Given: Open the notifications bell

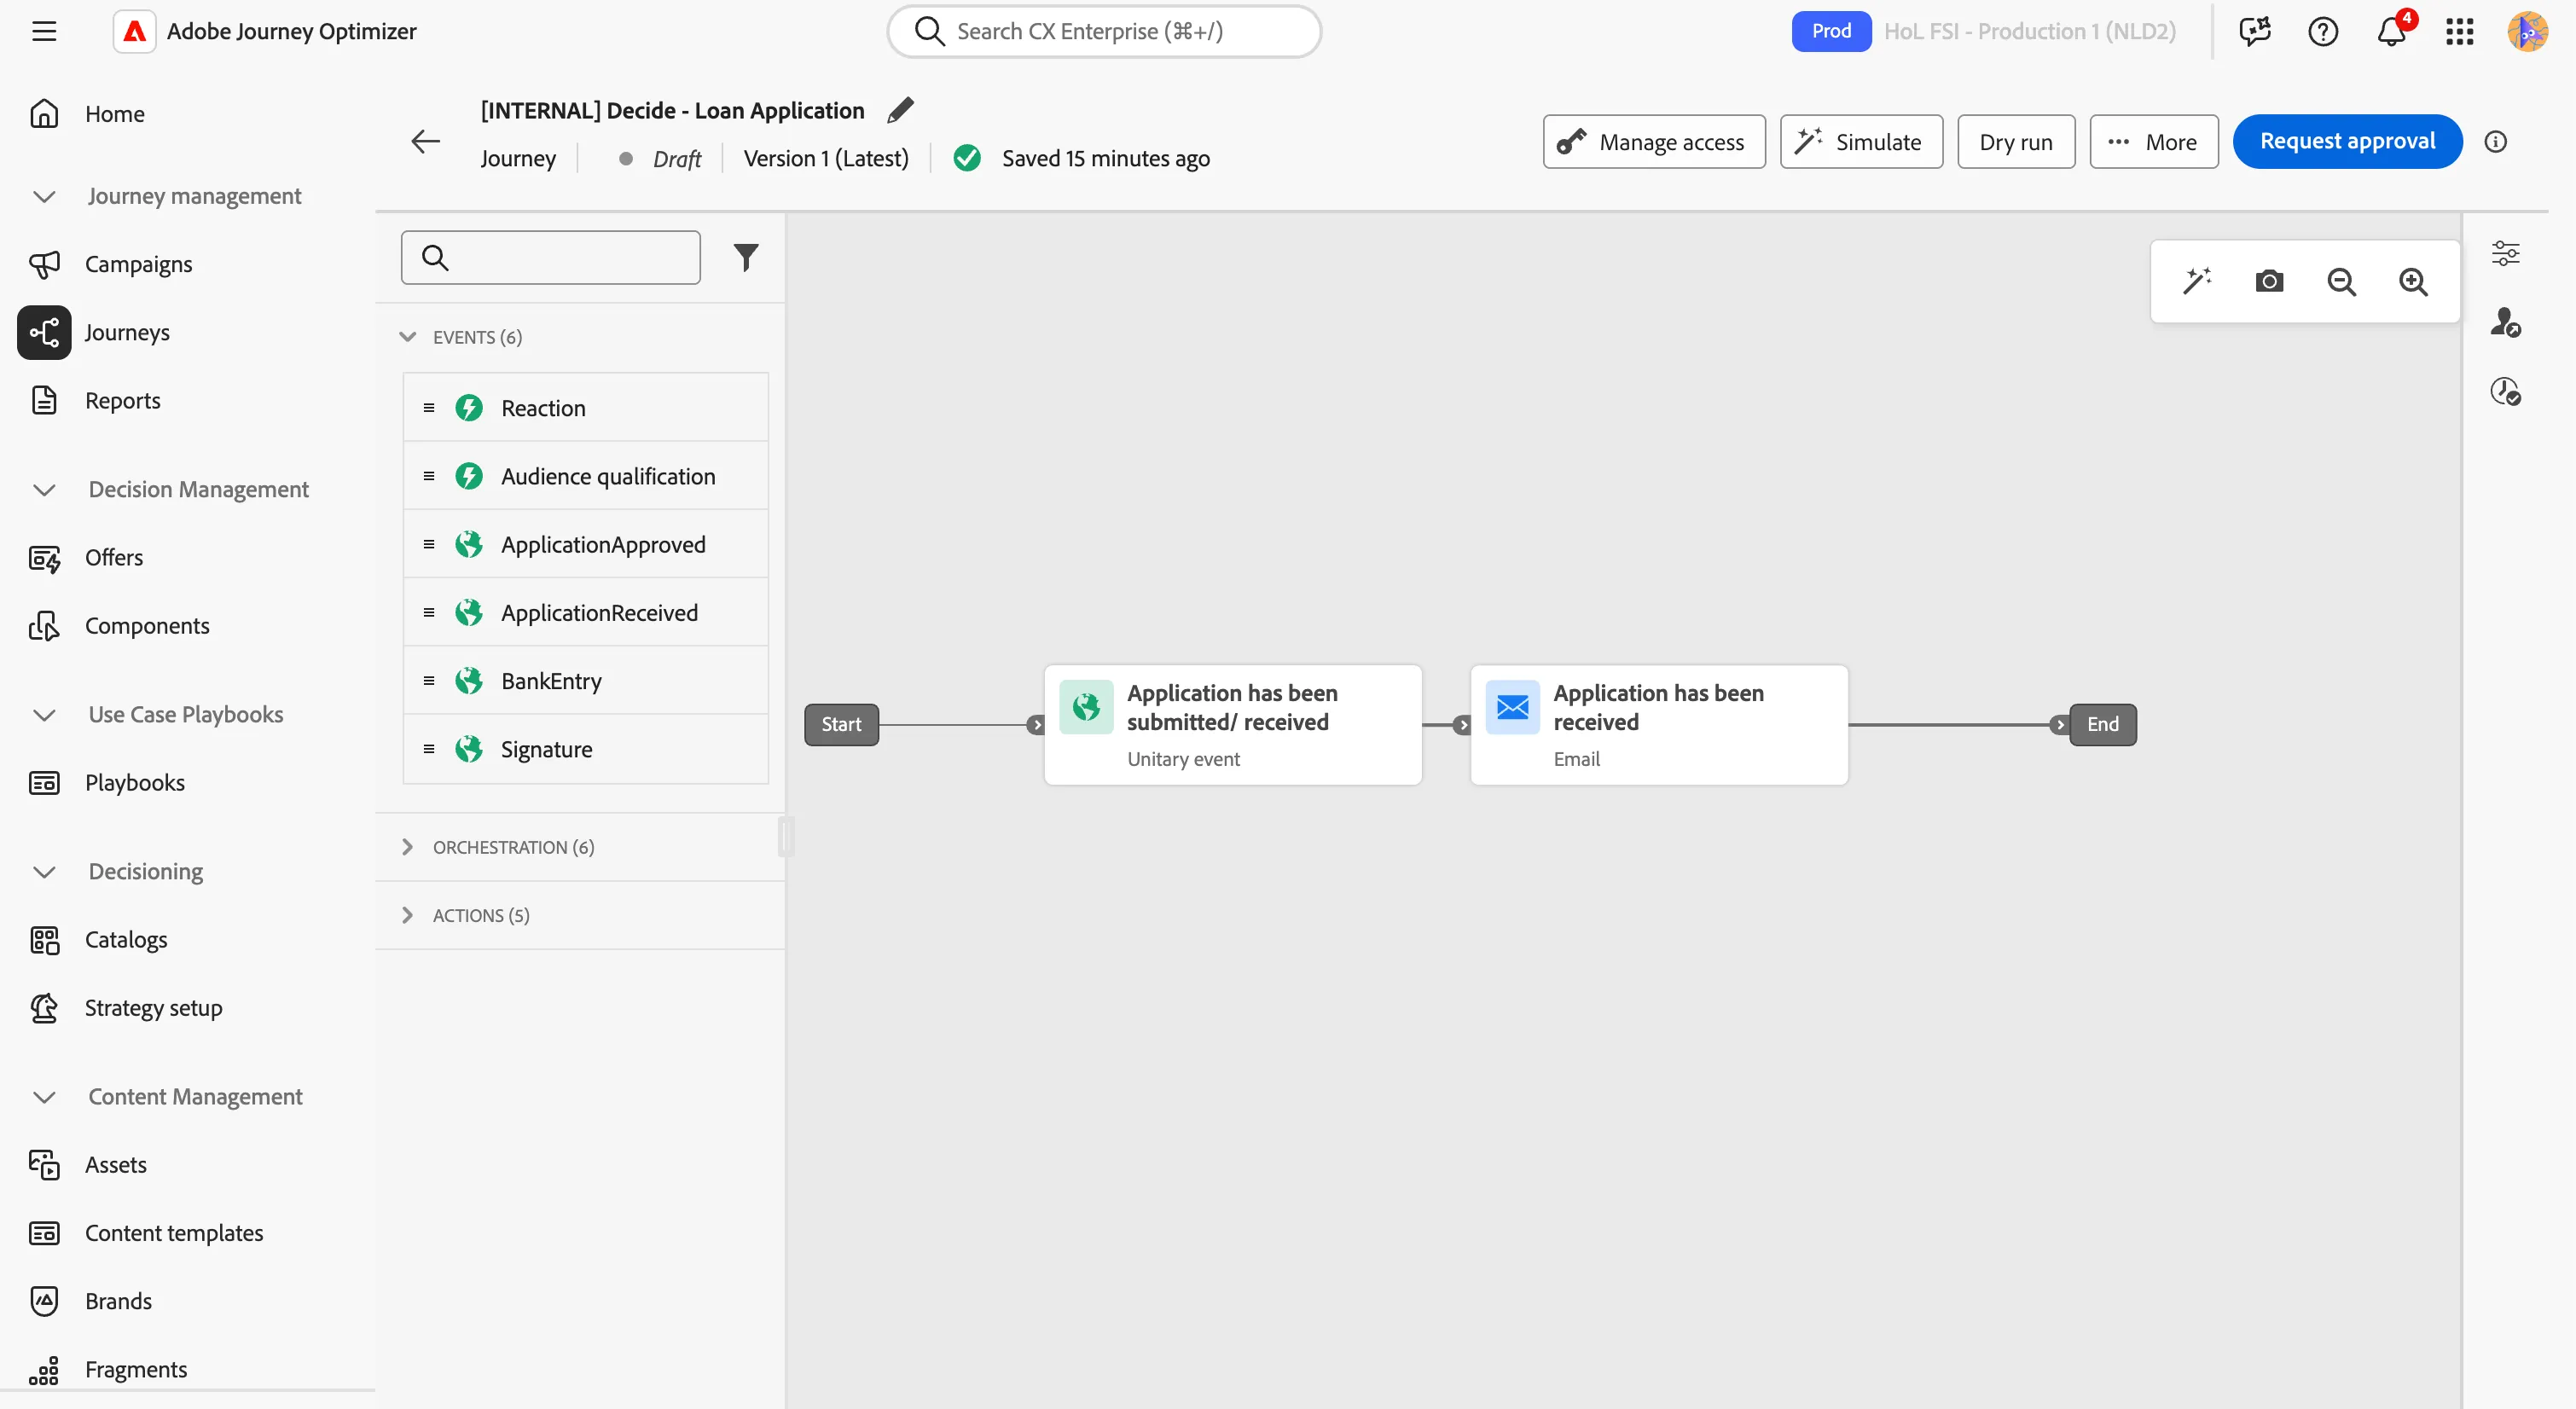Looking at the screenshot, I should 2392,31.
